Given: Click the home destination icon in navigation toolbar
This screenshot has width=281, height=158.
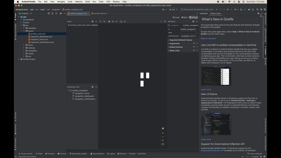Looking at the screenshot, I should [109, 22].
